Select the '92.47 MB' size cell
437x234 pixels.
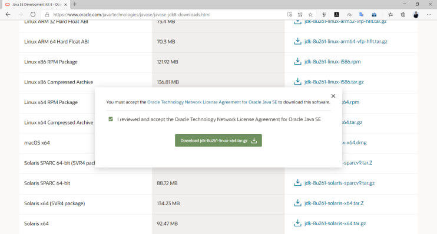tap(167, 223)
